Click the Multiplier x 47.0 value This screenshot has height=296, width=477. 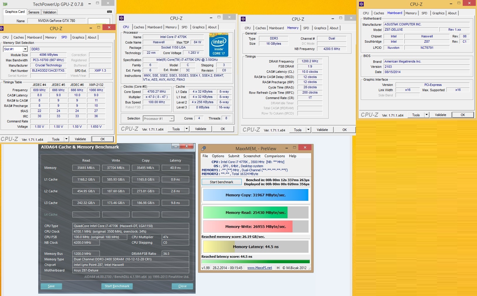pos(156,97)
